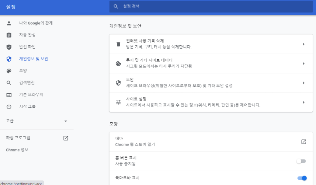The height and width of the screenshot is (185, 316).
Task: Select 자동 완성 in the sidebar
Action: [x=27, y=35]
